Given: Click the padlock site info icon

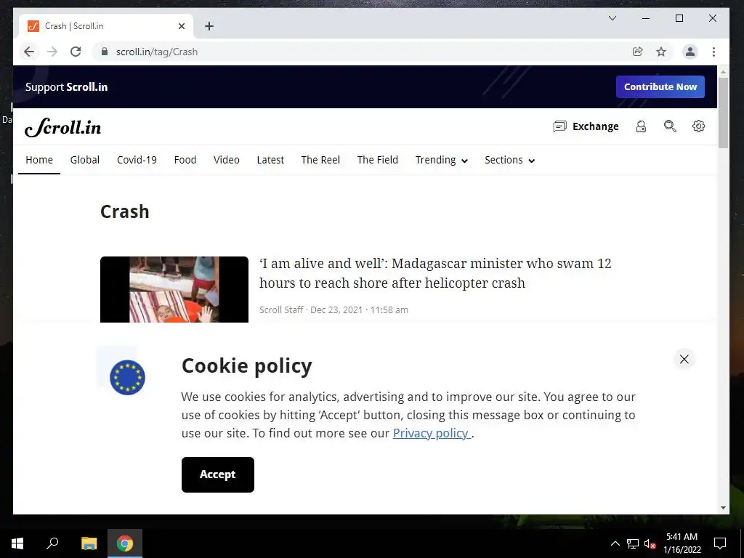Looking at the screenshot, I should click(x=105, y=52).
